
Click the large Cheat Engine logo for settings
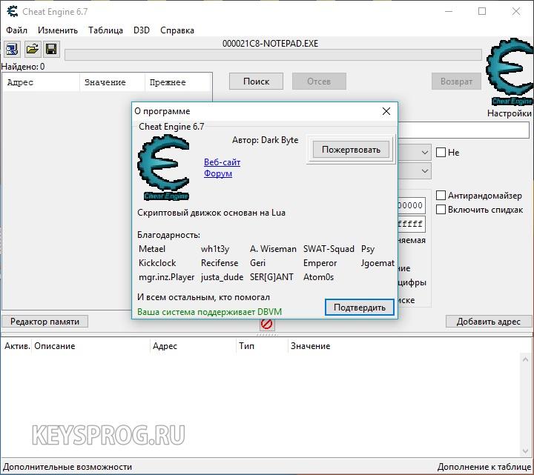(x=510, y=72)
